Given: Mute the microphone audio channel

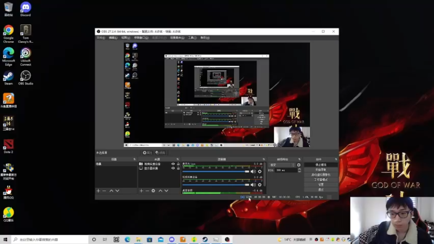Looking at the screenshot, I should (253, 171).
